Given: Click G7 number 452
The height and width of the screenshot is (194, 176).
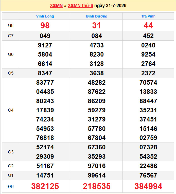Looking at the screenshot, I should (x=148, y=36).
